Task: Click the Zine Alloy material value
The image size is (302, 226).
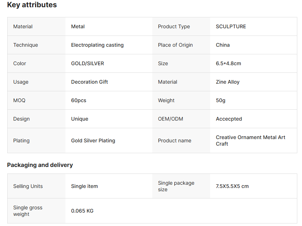Action: tap(227, 82)
